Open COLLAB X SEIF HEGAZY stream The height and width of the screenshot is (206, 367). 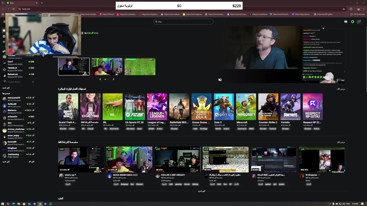click(x=177, y=159)
